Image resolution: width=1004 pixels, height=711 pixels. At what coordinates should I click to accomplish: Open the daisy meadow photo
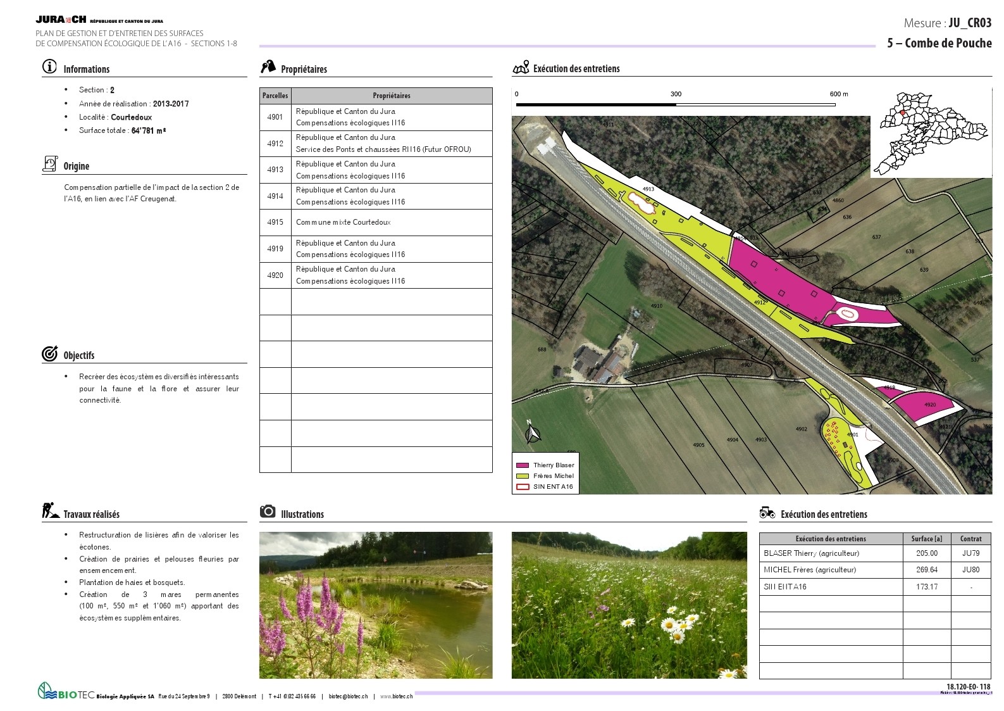click(629, 605)
